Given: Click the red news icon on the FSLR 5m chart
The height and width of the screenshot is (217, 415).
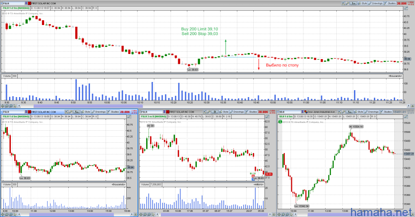Looking at the screenshot, I should (x=29, y=112).
